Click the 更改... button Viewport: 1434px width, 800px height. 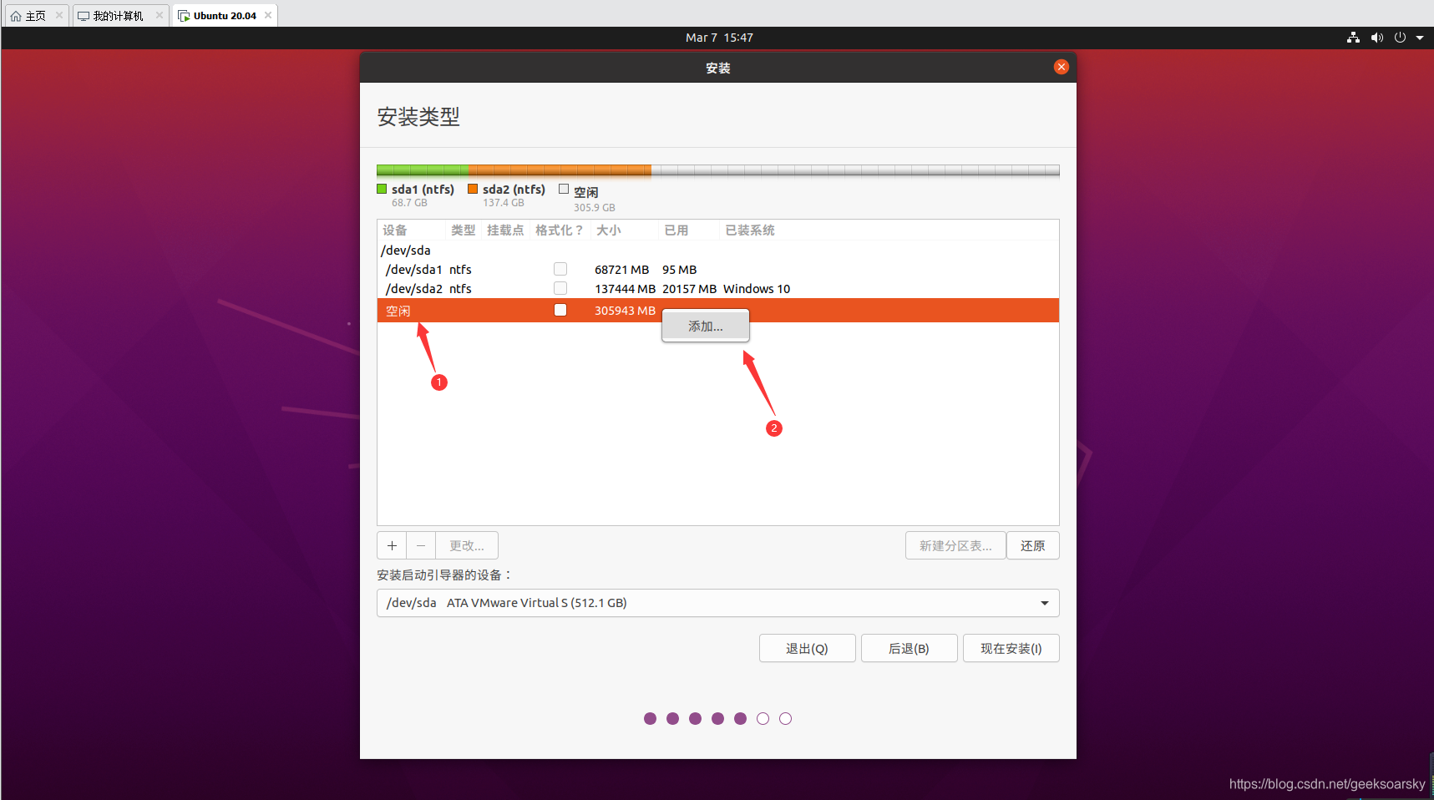pyautogui.click(x=467, y=545)
